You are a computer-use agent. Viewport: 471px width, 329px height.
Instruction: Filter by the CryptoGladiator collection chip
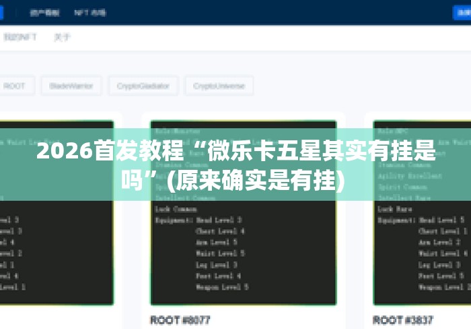click(x=143, y=86)
